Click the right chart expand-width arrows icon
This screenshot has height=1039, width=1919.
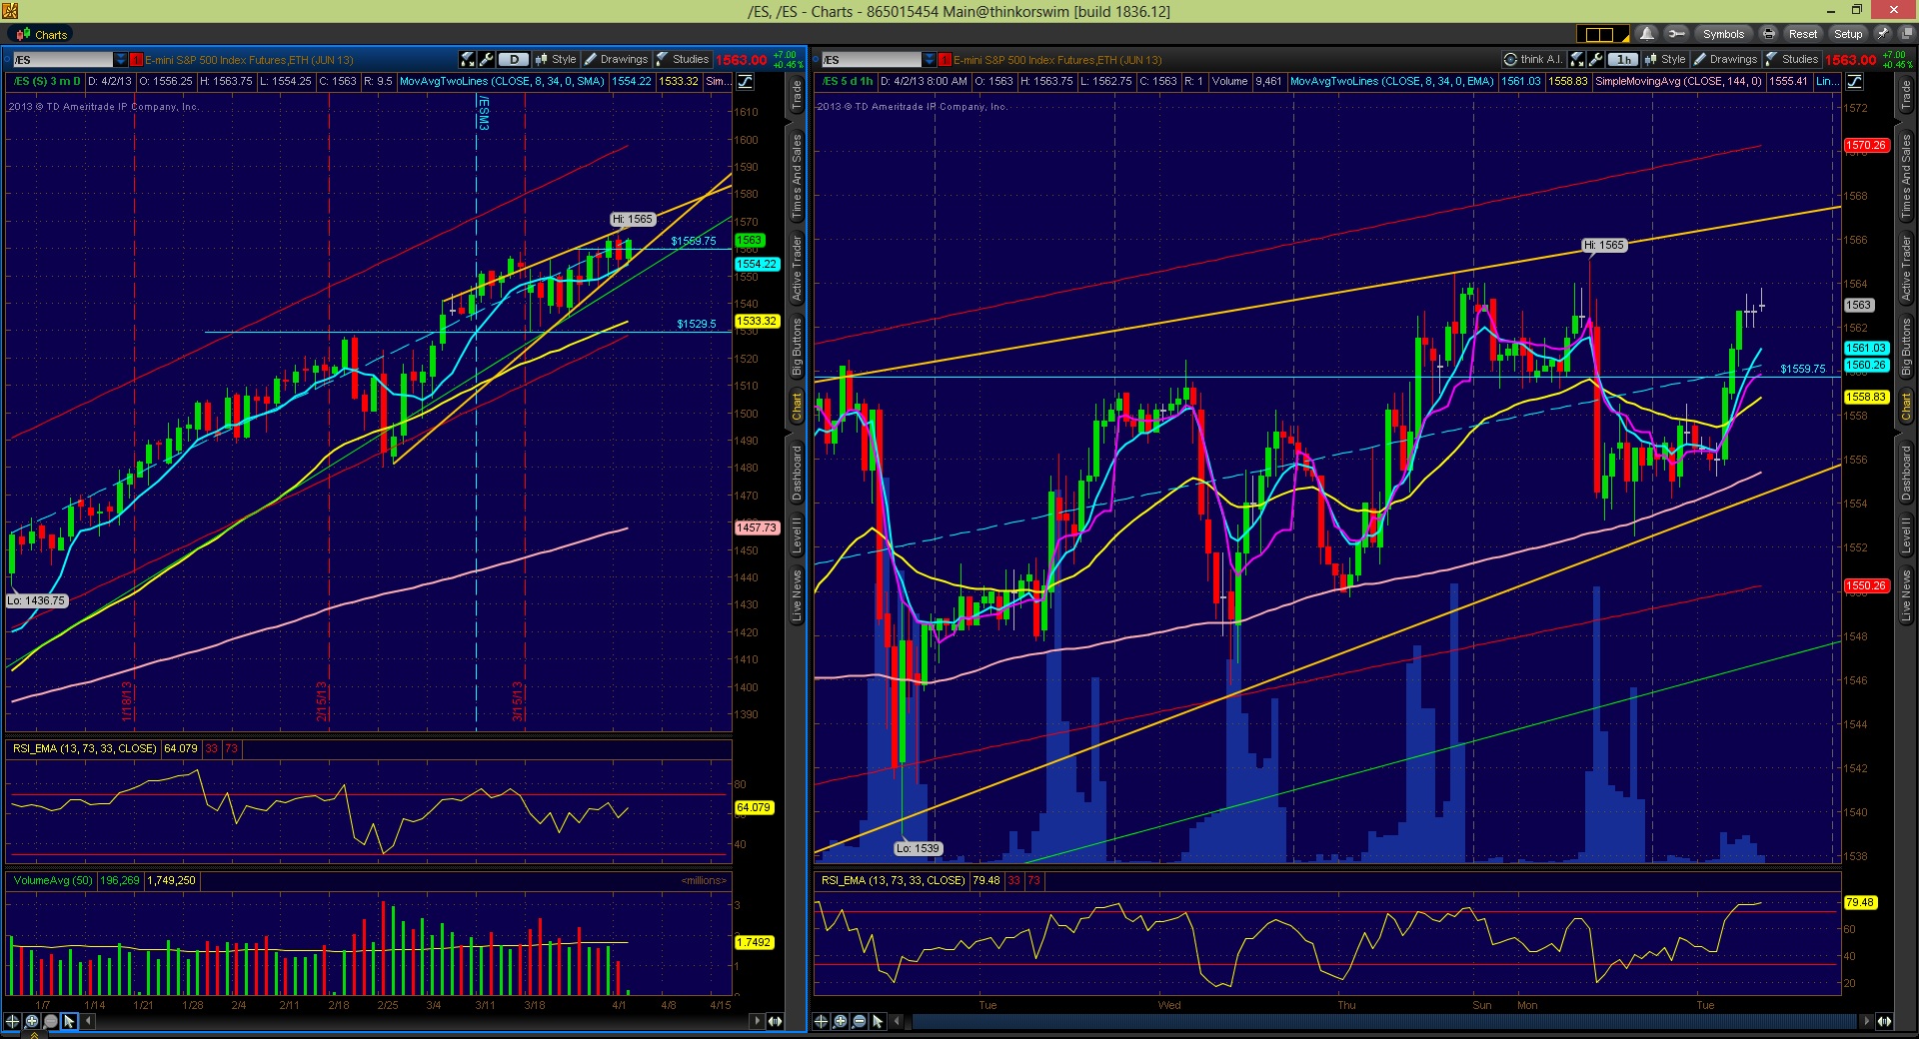(1884, 1021)
